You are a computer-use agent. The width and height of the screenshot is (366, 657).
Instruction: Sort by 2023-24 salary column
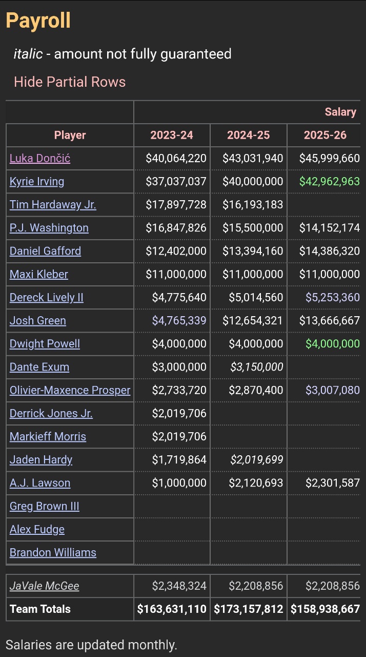[x=172, y=135]
